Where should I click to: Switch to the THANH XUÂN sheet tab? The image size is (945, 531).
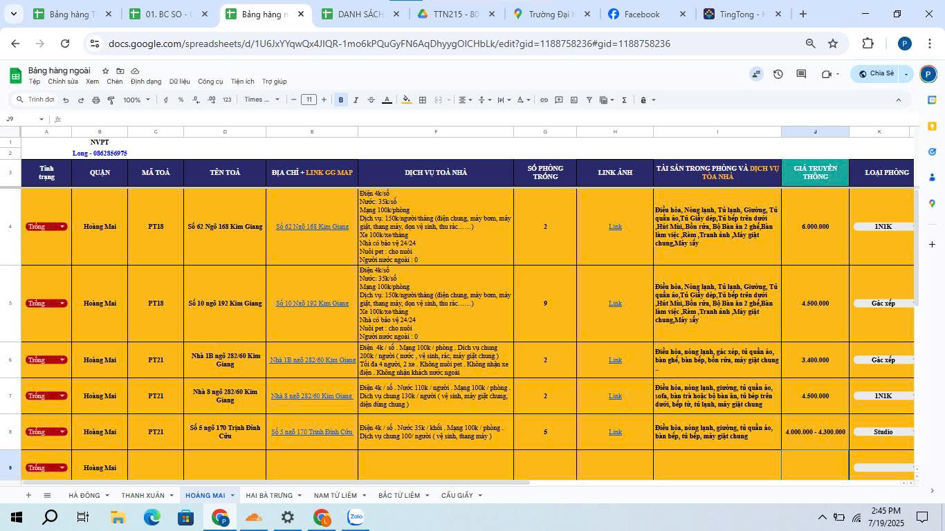[143, 495]
